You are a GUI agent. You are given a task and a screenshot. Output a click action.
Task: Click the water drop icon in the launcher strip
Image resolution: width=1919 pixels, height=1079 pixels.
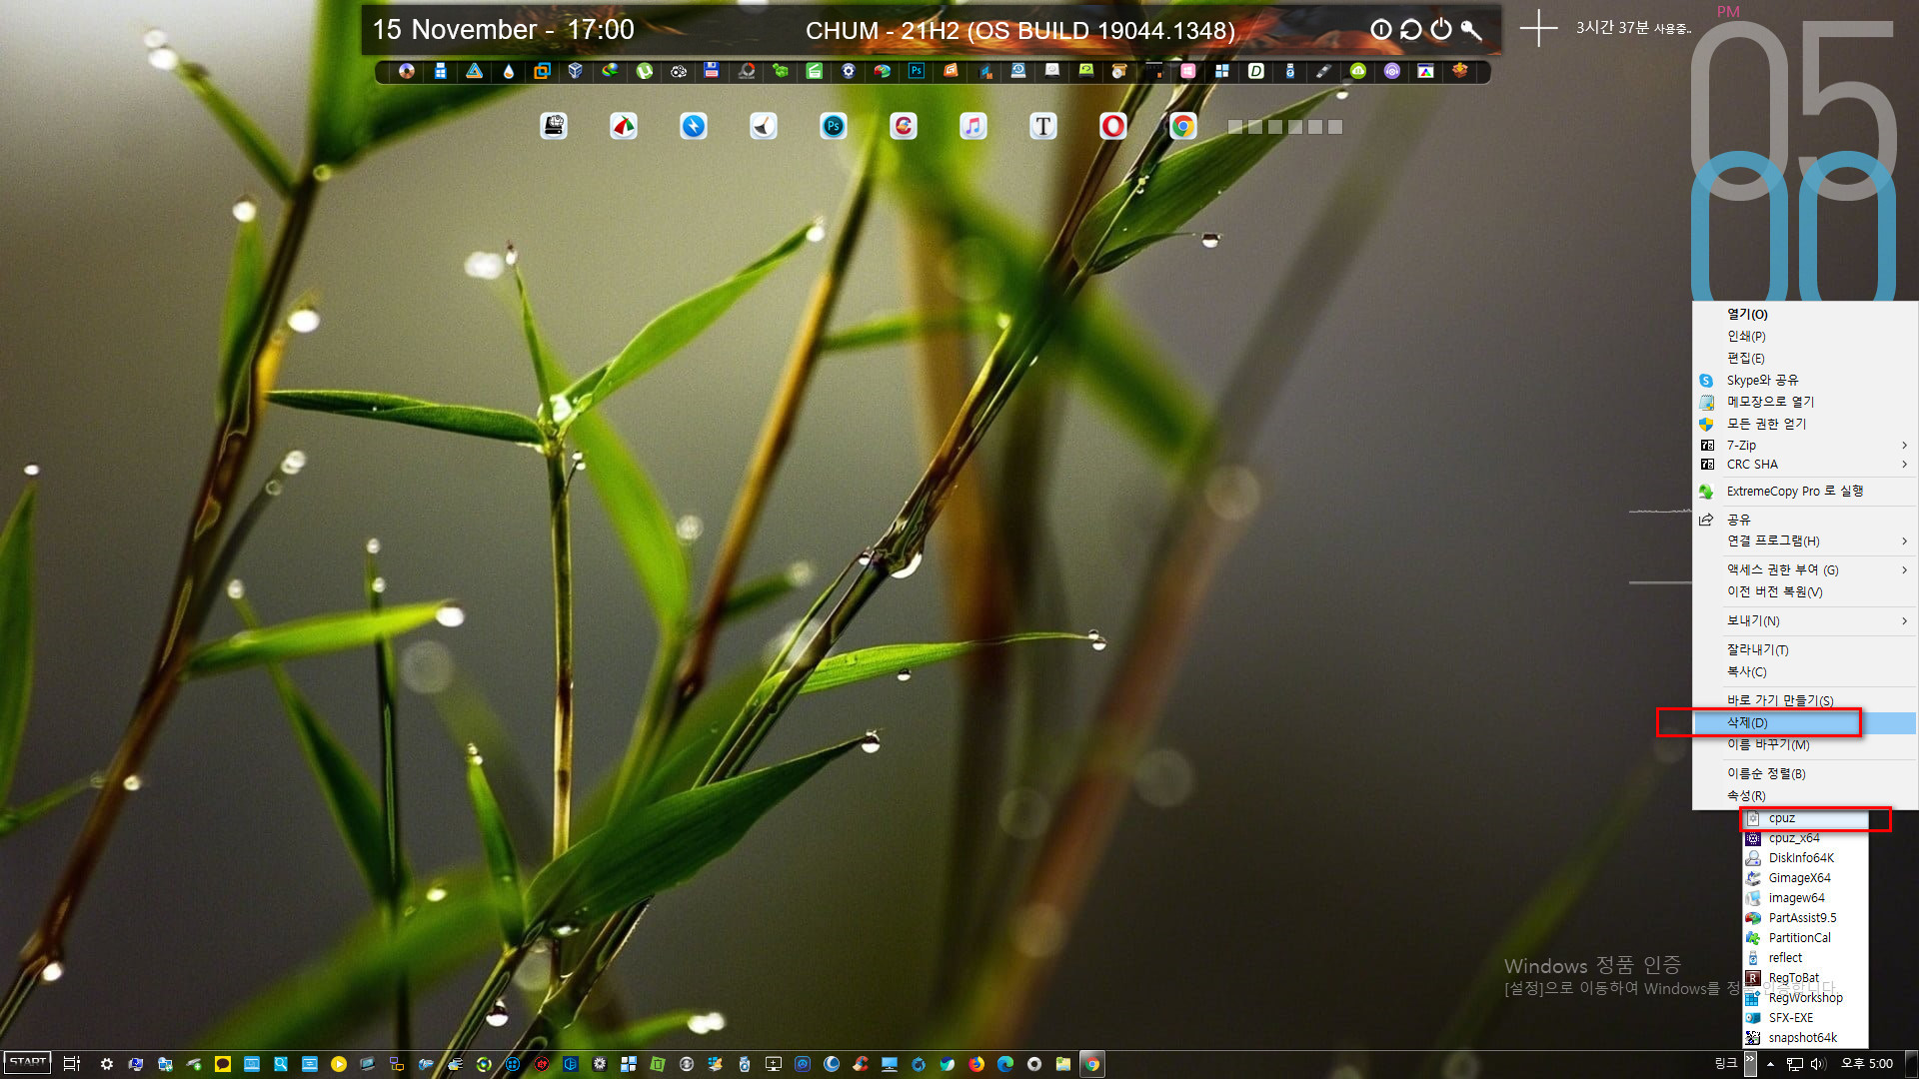point(508,71)
